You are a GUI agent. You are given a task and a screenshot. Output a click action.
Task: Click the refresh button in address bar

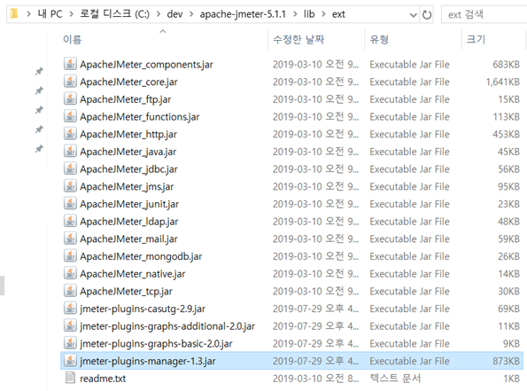[x=427, y=14]
